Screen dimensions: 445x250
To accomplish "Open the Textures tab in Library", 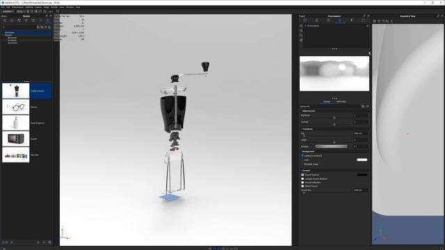I will (x=19, y=20).
